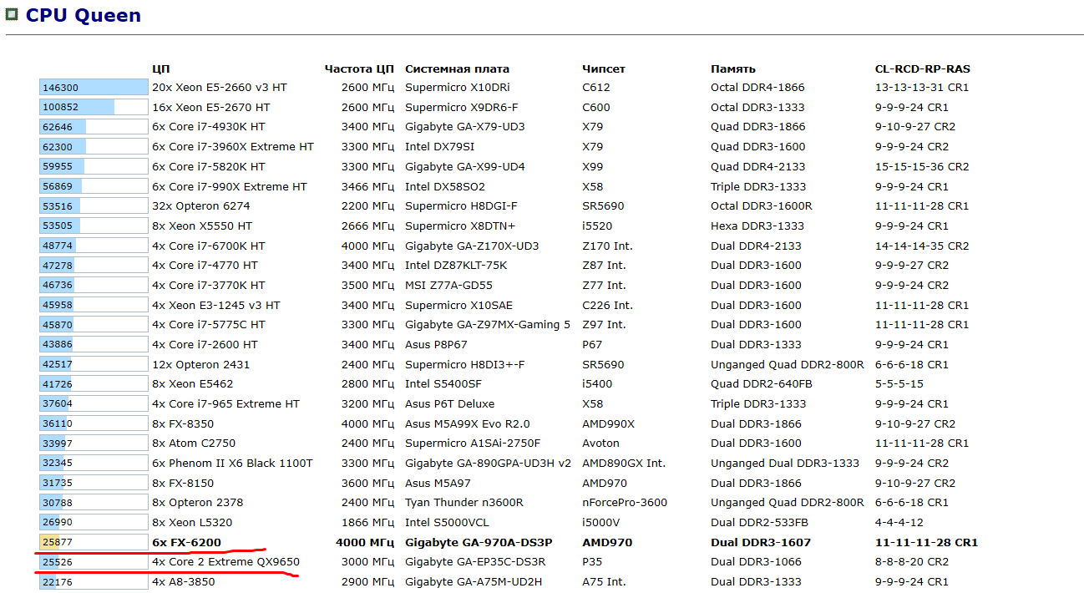Click the CPU Queen heading
Image resolution: width=1084 pixels, height=593 pixels.
pyautogui.click(x=84, y=15)
